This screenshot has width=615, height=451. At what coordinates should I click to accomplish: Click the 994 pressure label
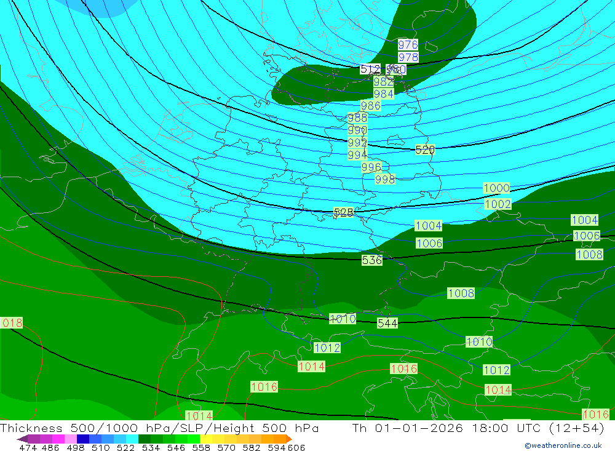357,155
